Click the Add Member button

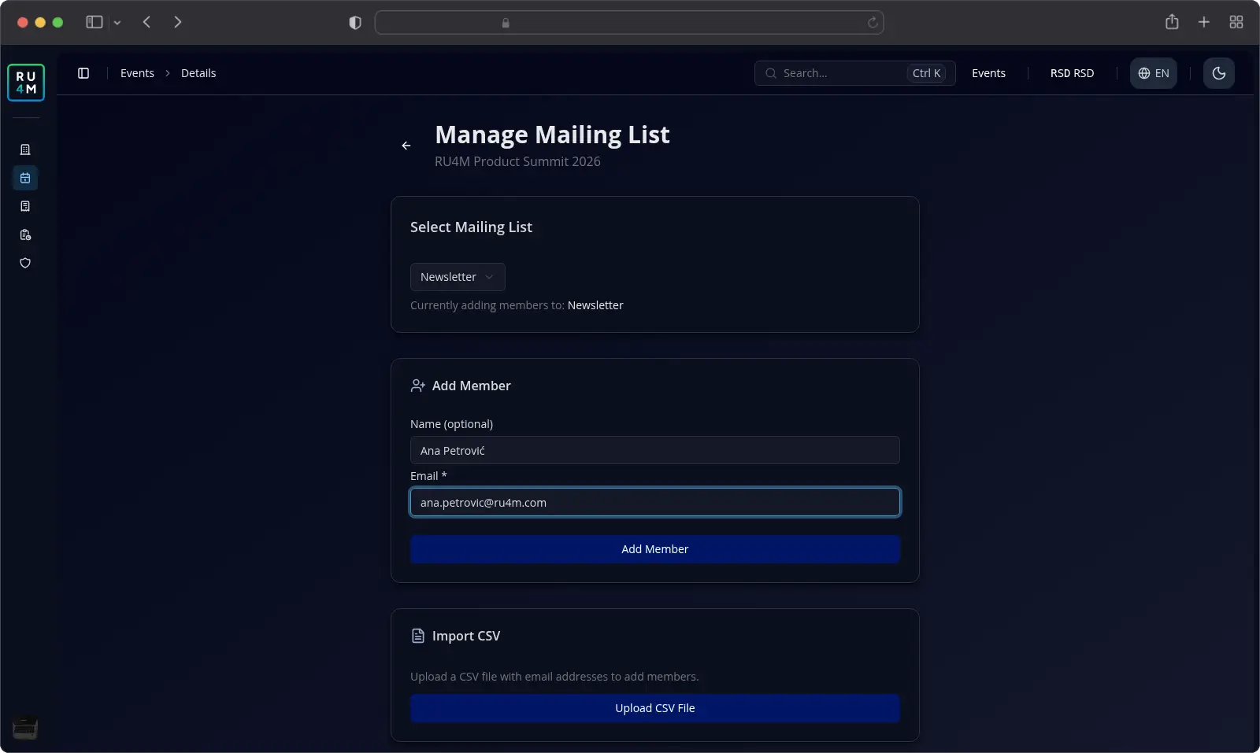[655, 549]
